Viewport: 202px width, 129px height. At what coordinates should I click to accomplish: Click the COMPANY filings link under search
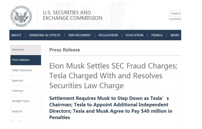tap(175, 19)
